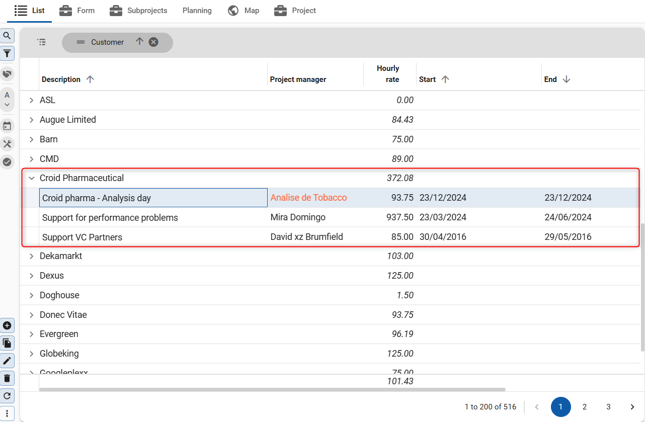Click the add record plus icon
645x422 pixels.
click(x=7, y=325)
